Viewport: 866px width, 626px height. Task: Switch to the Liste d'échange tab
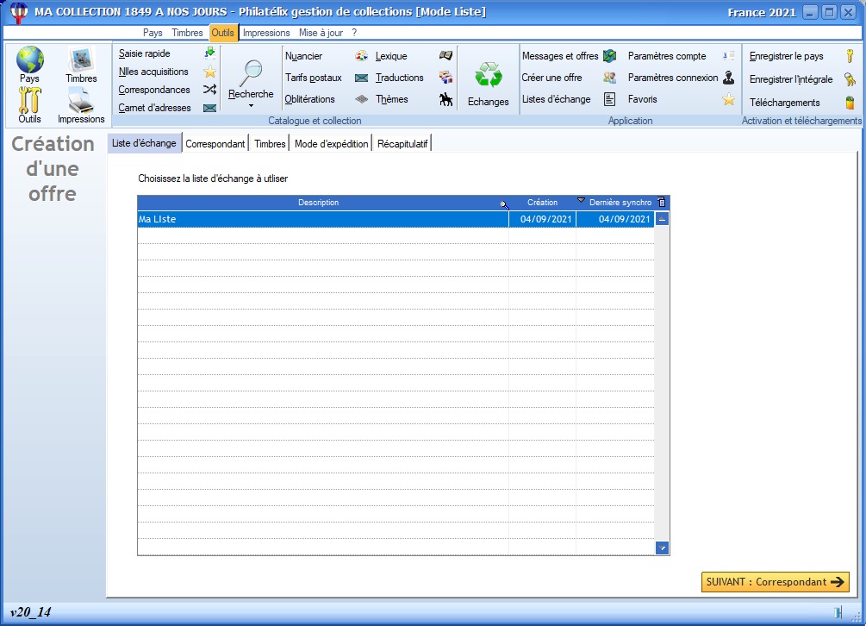coord(144,143)
